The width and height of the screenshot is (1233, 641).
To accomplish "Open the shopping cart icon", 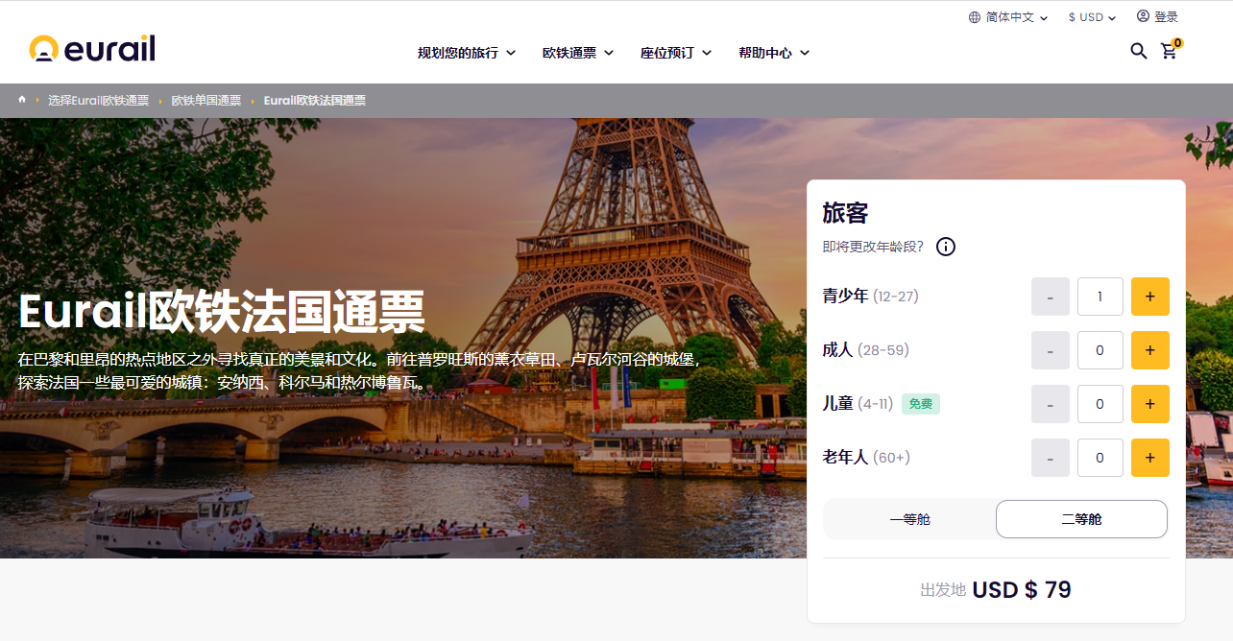I will (1169, 51).
